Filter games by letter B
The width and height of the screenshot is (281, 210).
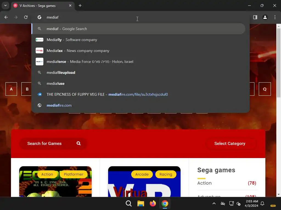(27, 89)
